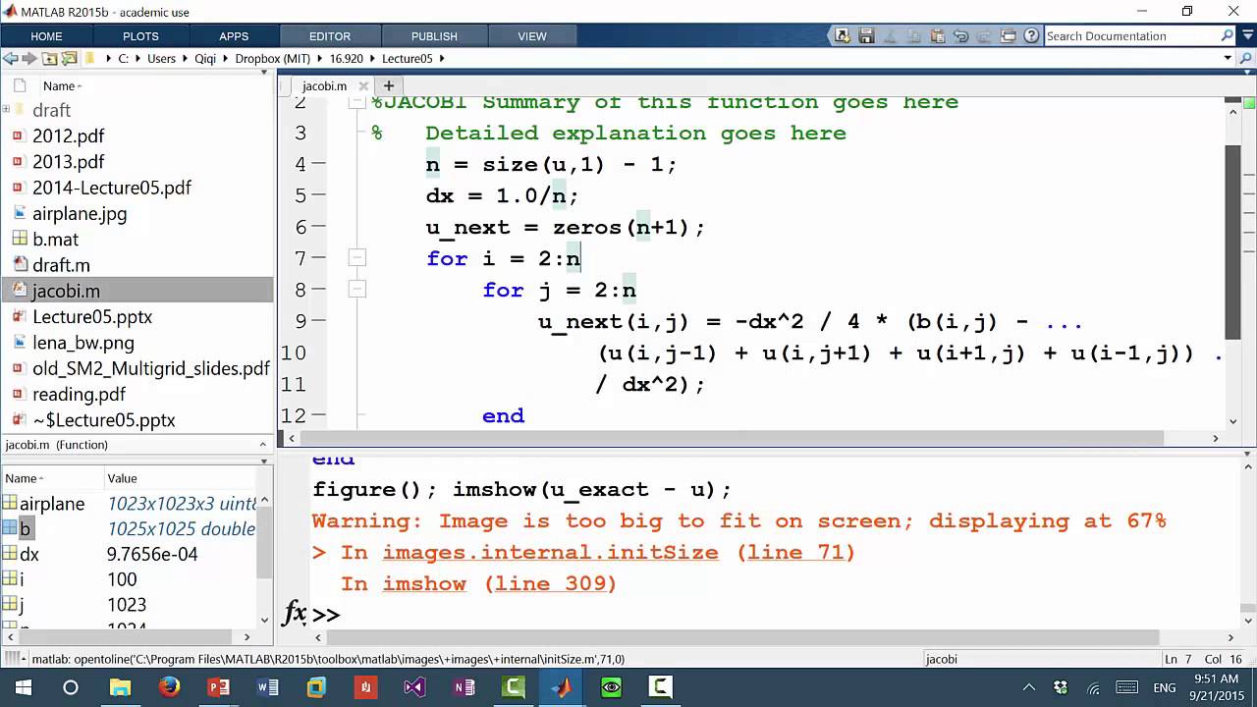Show hidden system tray icons
Image resolution: width=1257 pixels, height=707 pixels.
1029,687
